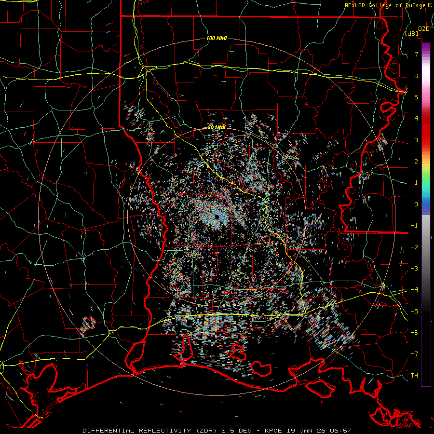434x434 pixels.
Task: Click the 1 value on color scale
Action: pyautogui.click(x=416, y=183)
